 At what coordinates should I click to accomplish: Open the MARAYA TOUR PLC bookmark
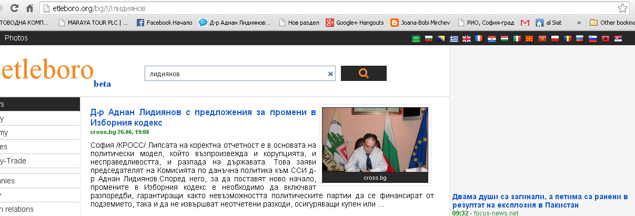pos(93,23)
